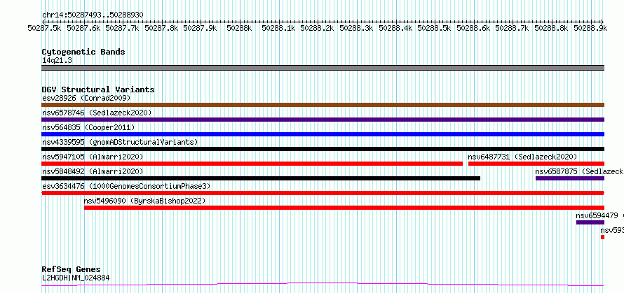
Task: Open the Cytogenetic Bands track heading
Action: [83, 52]
